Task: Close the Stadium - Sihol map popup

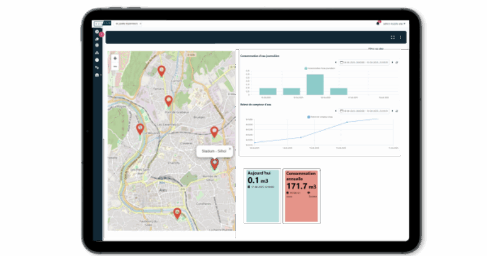Action: (229, 148)
